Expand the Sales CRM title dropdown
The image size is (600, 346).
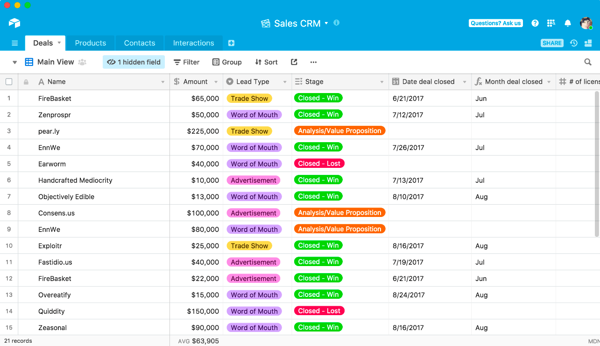[326, 23]
